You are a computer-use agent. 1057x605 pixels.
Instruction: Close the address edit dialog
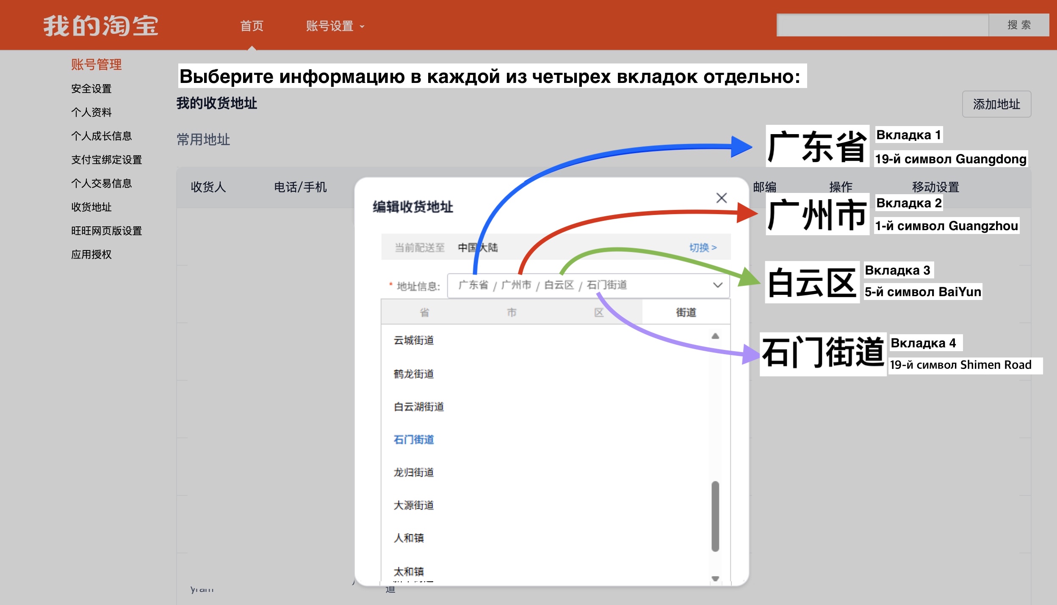tap(721, 198)
